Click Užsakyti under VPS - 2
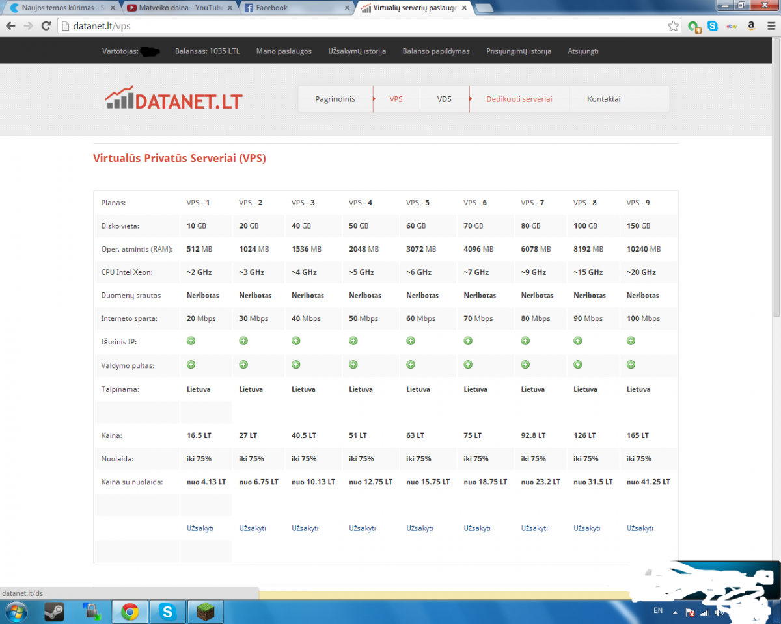This screenshot has width=781, height=624. (x=253, y=528)
